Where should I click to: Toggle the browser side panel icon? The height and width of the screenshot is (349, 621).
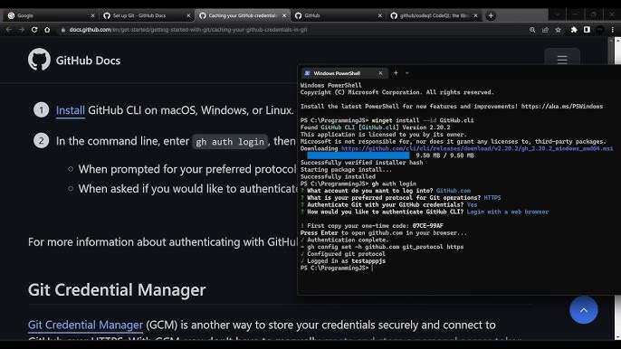587,30
